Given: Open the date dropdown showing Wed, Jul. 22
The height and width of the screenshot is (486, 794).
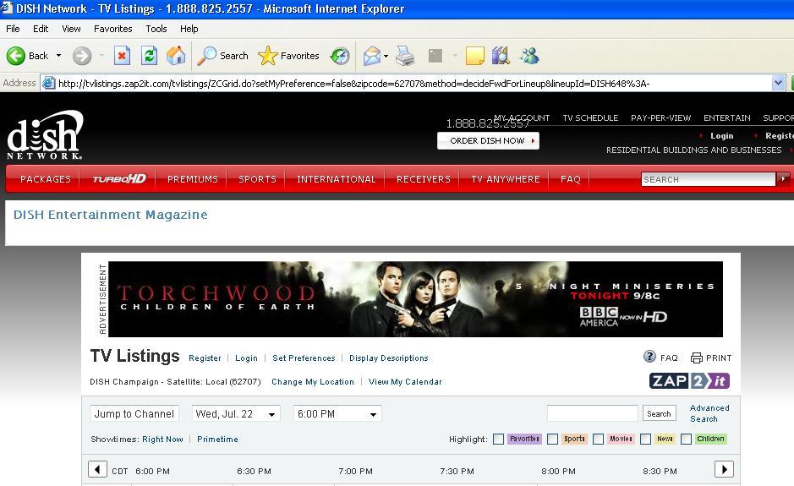Looking at the screenshot, I should pyautogui.click(x=236, y=413).
